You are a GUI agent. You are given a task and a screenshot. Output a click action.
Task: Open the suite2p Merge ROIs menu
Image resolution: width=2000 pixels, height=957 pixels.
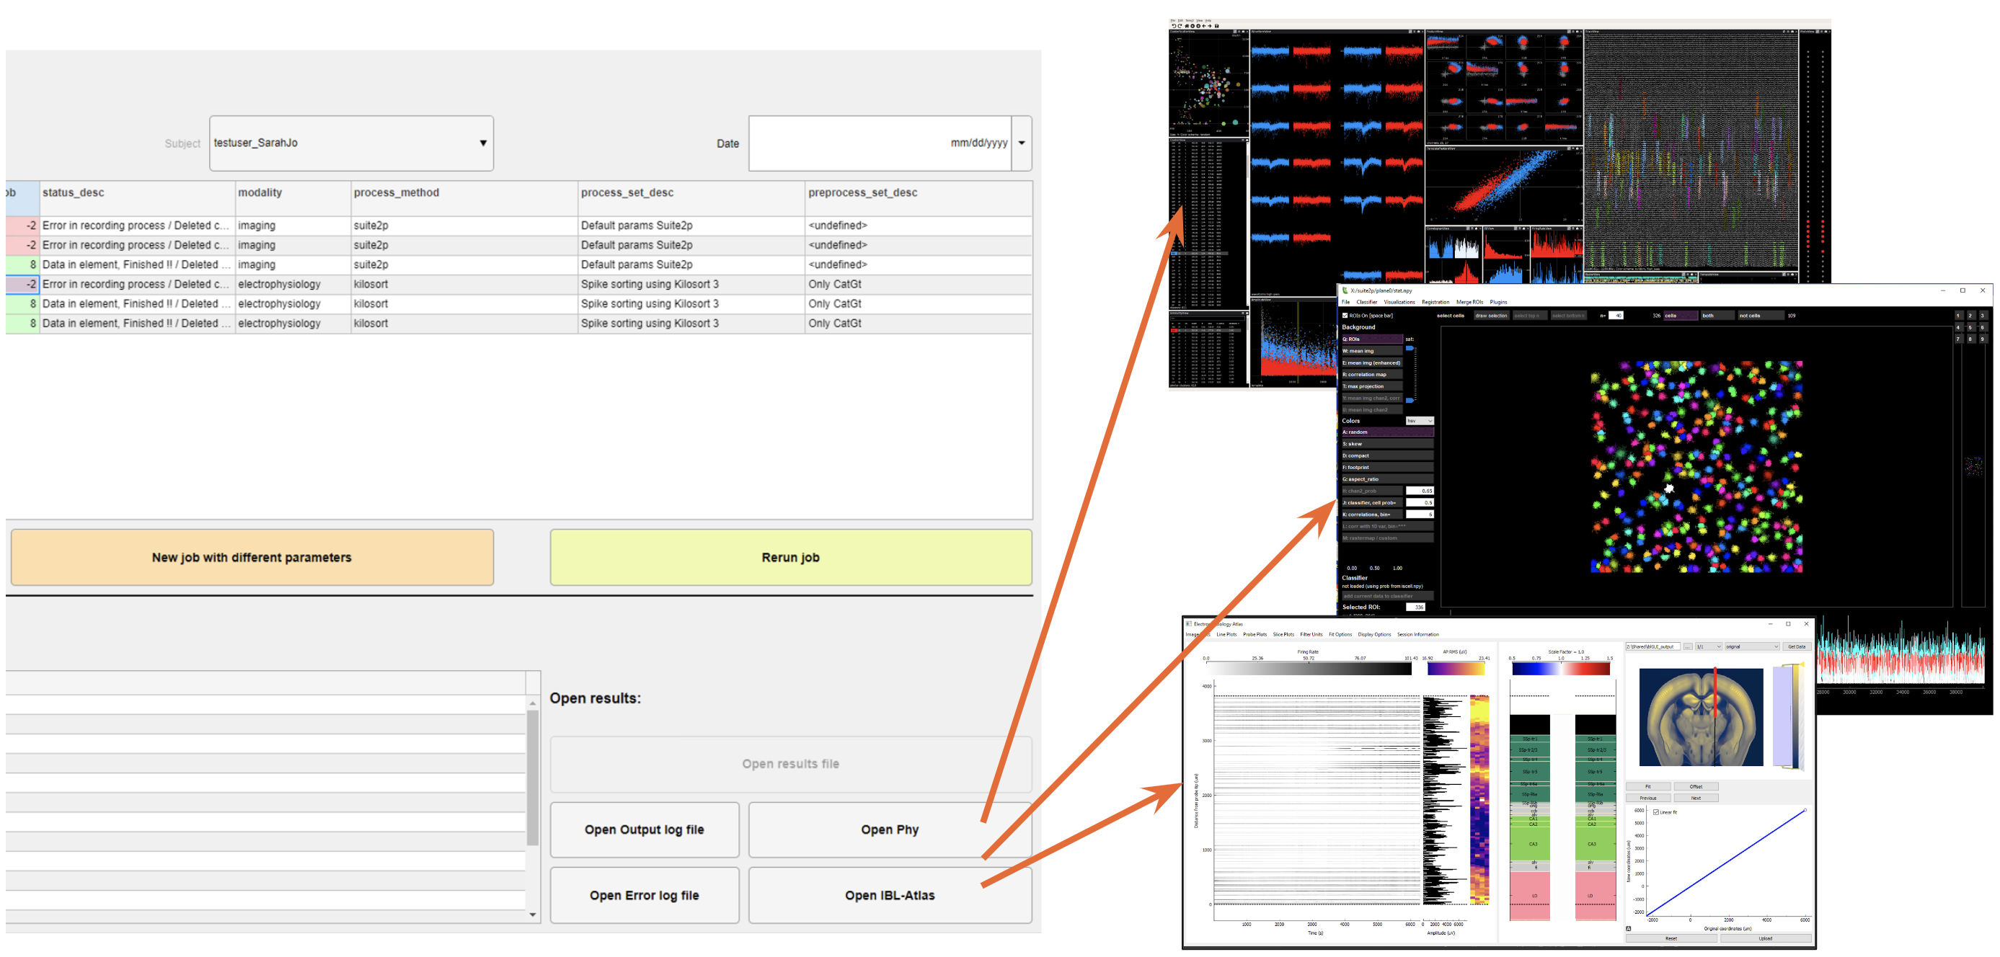point(1470,303)
